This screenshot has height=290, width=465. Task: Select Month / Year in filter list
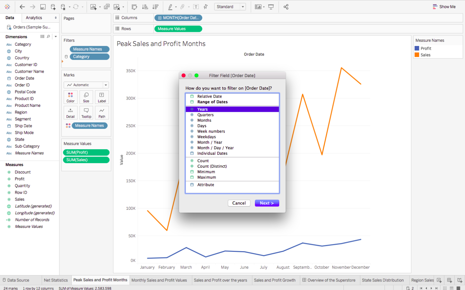point(232,142)
